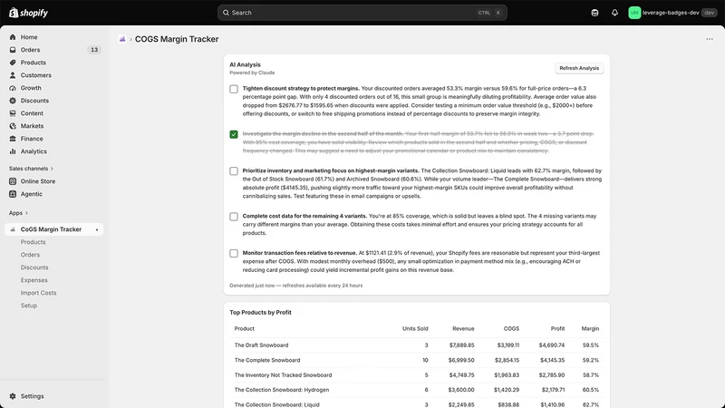Focus the Search input field
Screen dimensions: 725x408
362,13
